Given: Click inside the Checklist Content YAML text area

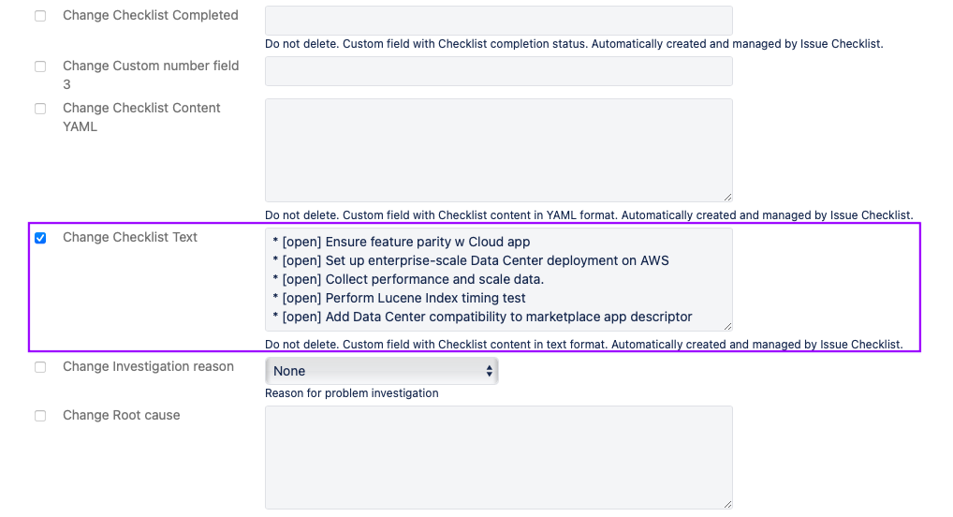Looking at the screenshot, I should 498,150.
